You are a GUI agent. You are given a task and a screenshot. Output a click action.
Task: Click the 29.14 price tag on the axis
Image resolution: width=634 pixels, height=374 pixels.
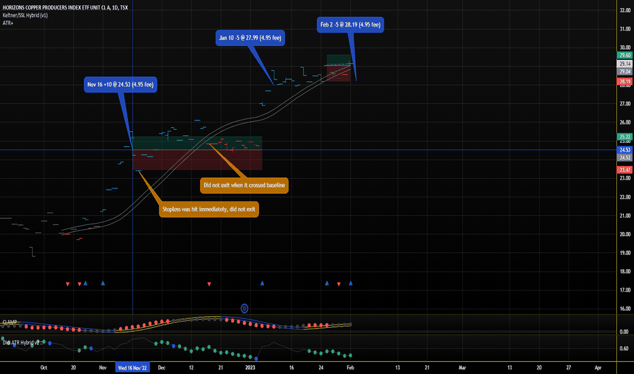(624, 64)
